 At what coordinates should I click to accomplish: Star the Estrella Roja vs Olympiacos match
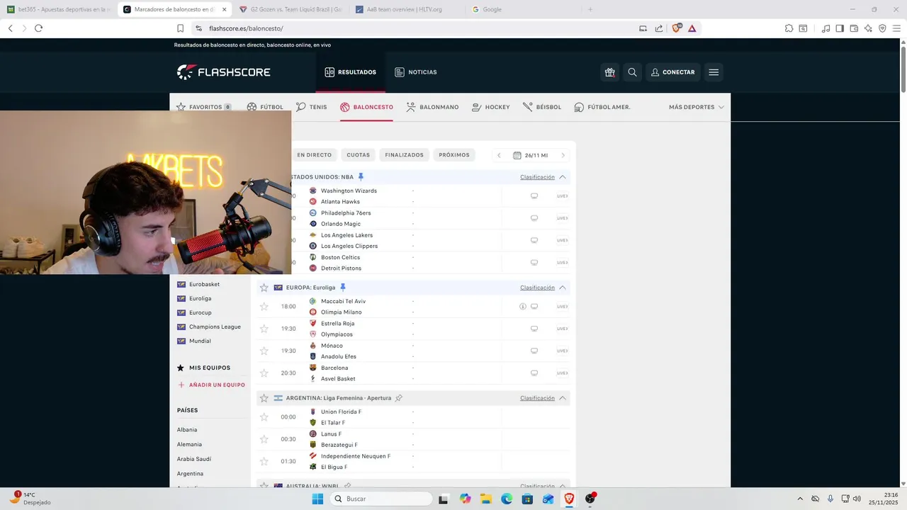coord(264,329)
